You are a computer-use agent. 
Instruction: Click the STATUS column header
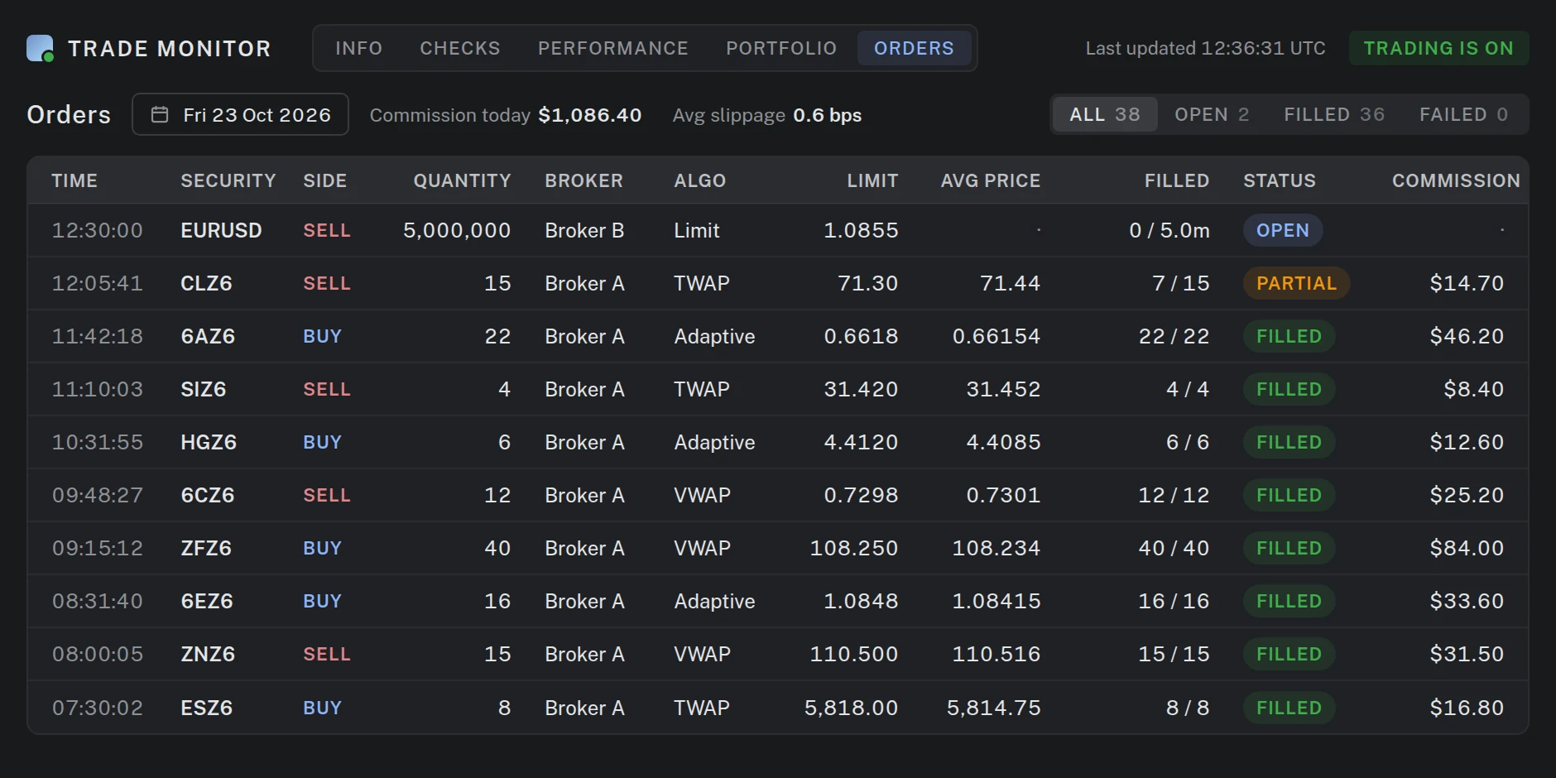tap(1280, 180)
